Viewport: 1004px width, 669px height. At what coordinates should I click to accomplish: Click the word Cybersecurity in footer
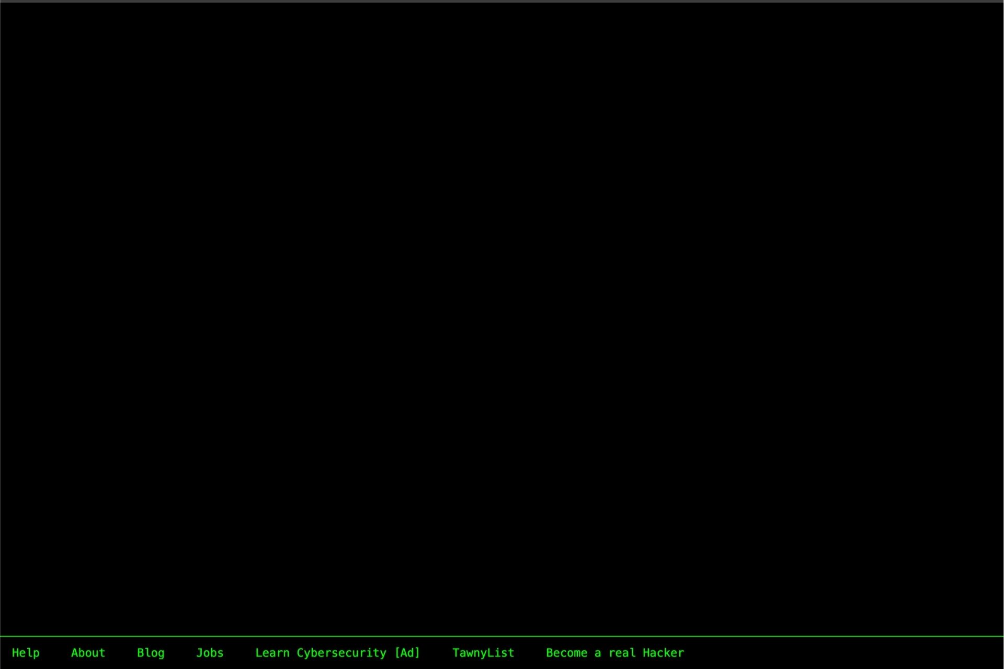[341, 653]
